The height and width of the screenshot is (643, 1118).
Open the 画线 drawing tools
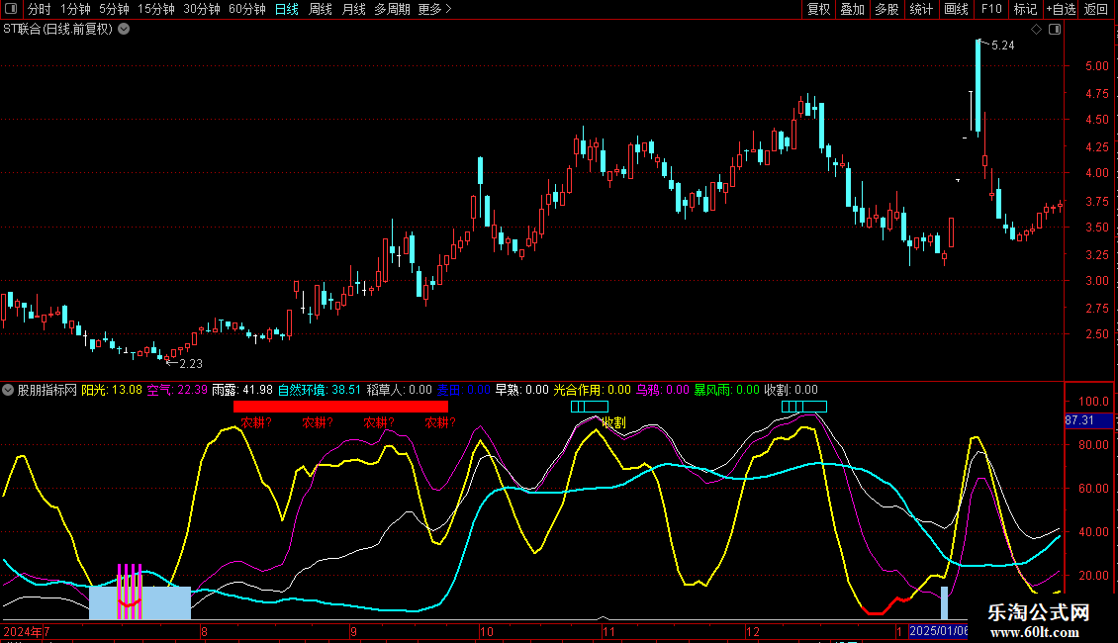956,9
